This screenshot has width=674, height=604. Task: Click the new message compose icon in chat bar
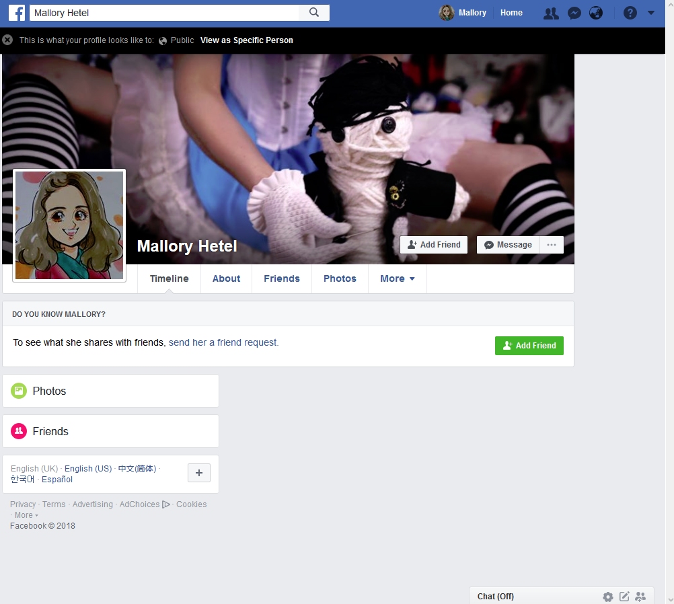[x=624, y=597]
